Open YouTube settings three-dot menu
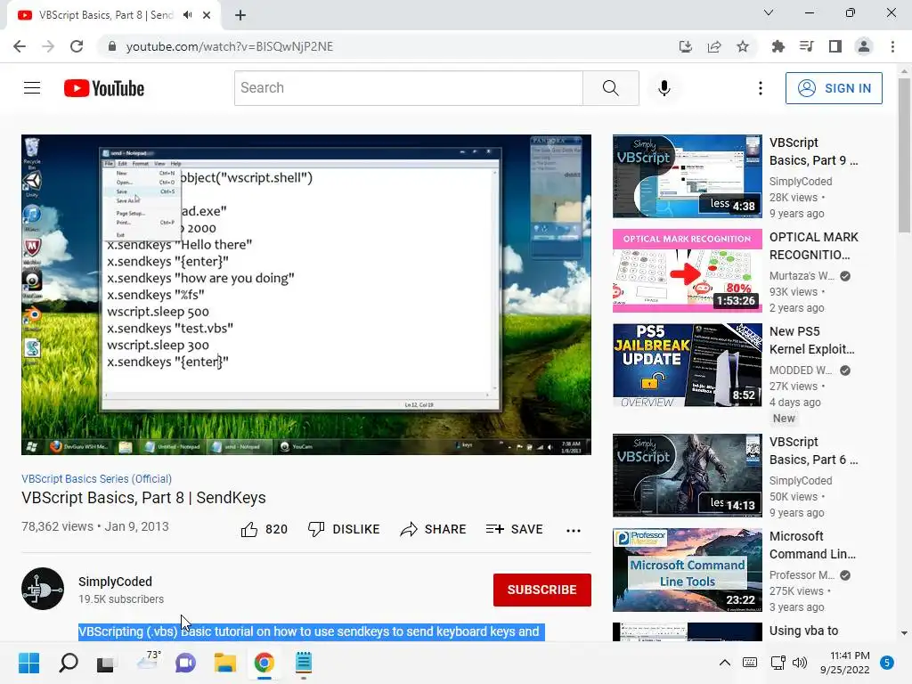This screenshot has width=912, height=684. (x=761, y=88)
